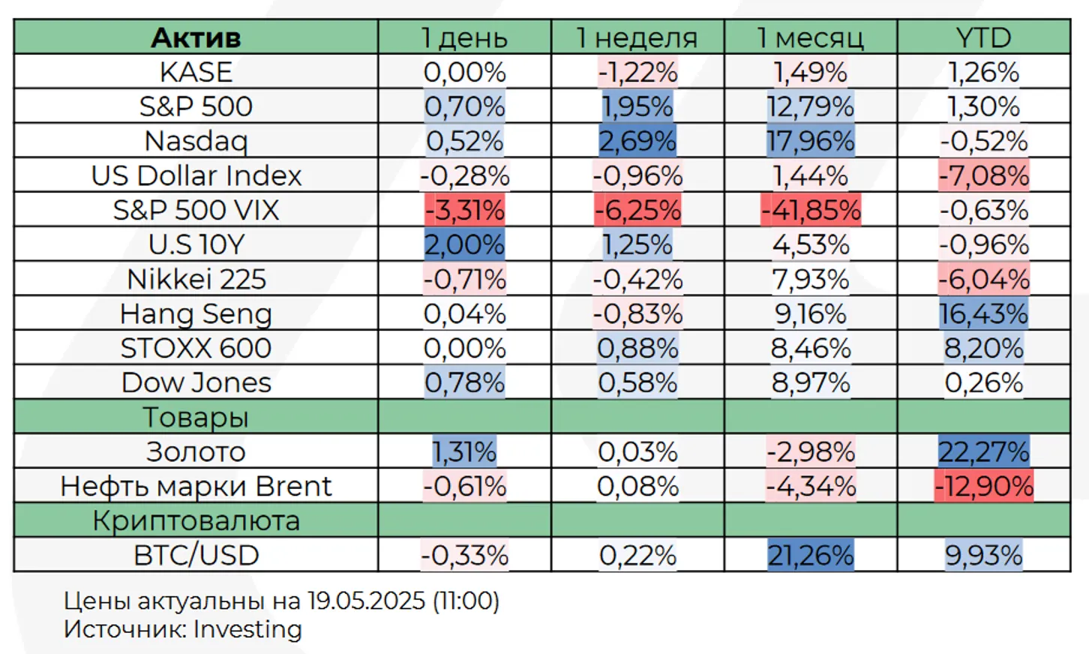The height and width of the screenshot is (654, 1089).
Task: Click the "1 неделя" column header
Action: click(x=637, y=37)
